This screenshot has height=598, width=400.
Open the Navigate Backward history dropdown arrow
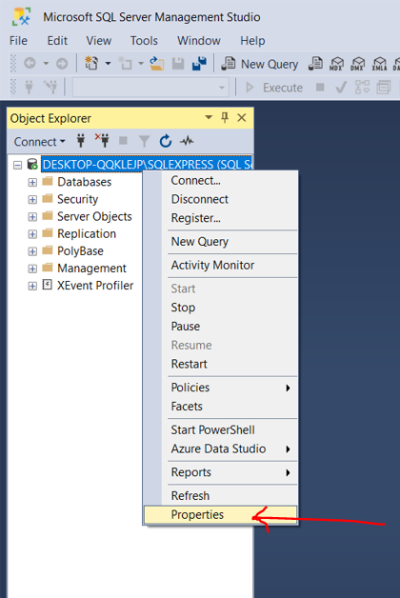pos(46,63)
